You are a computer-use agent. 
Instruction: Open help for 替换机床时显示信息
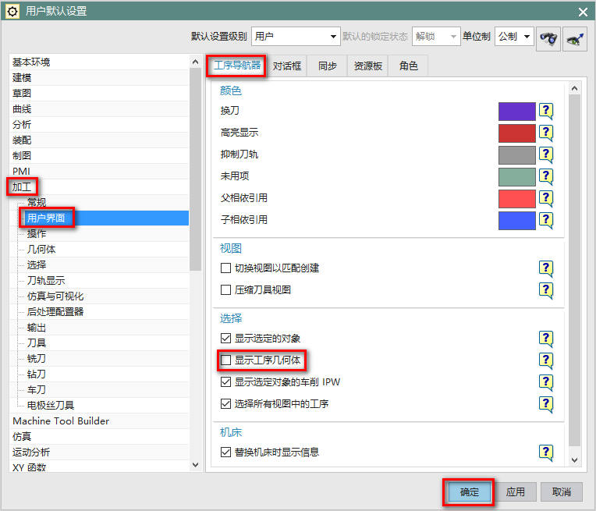click(546, 452)
